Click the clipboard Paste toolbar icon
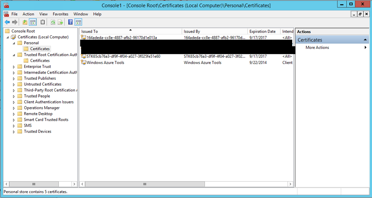 click(x=43, y=22)
